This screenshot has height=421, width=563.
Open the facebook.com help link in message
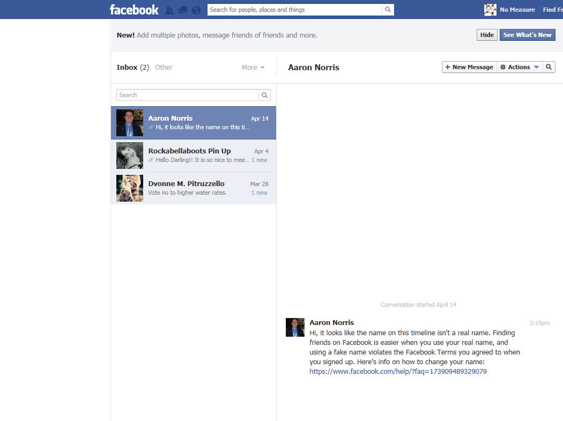[398, 371]
